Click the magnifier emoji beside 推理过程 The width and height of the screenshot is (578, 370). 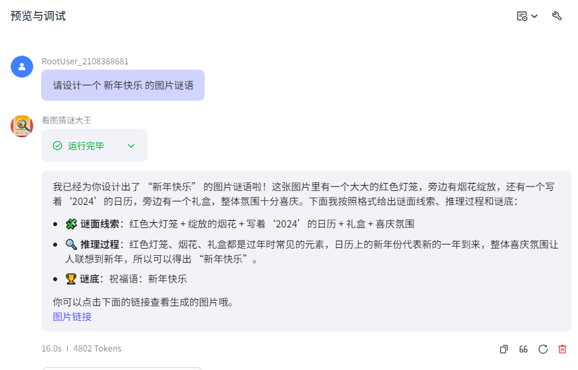pos(71,245)
